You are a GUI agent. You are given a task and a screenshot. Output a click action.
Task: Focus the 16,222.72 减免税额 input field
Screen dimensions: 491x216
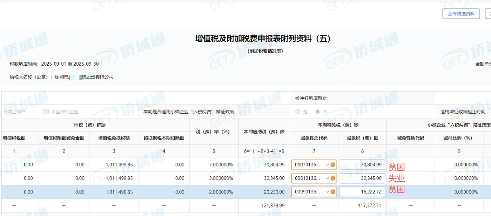pyautogui.click(x=362, y=192)
